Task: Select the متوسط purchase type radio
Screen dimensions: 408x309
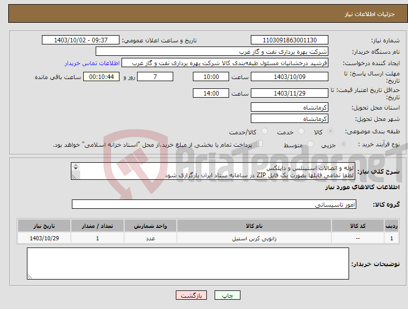Action: click(x=310, y=144)
